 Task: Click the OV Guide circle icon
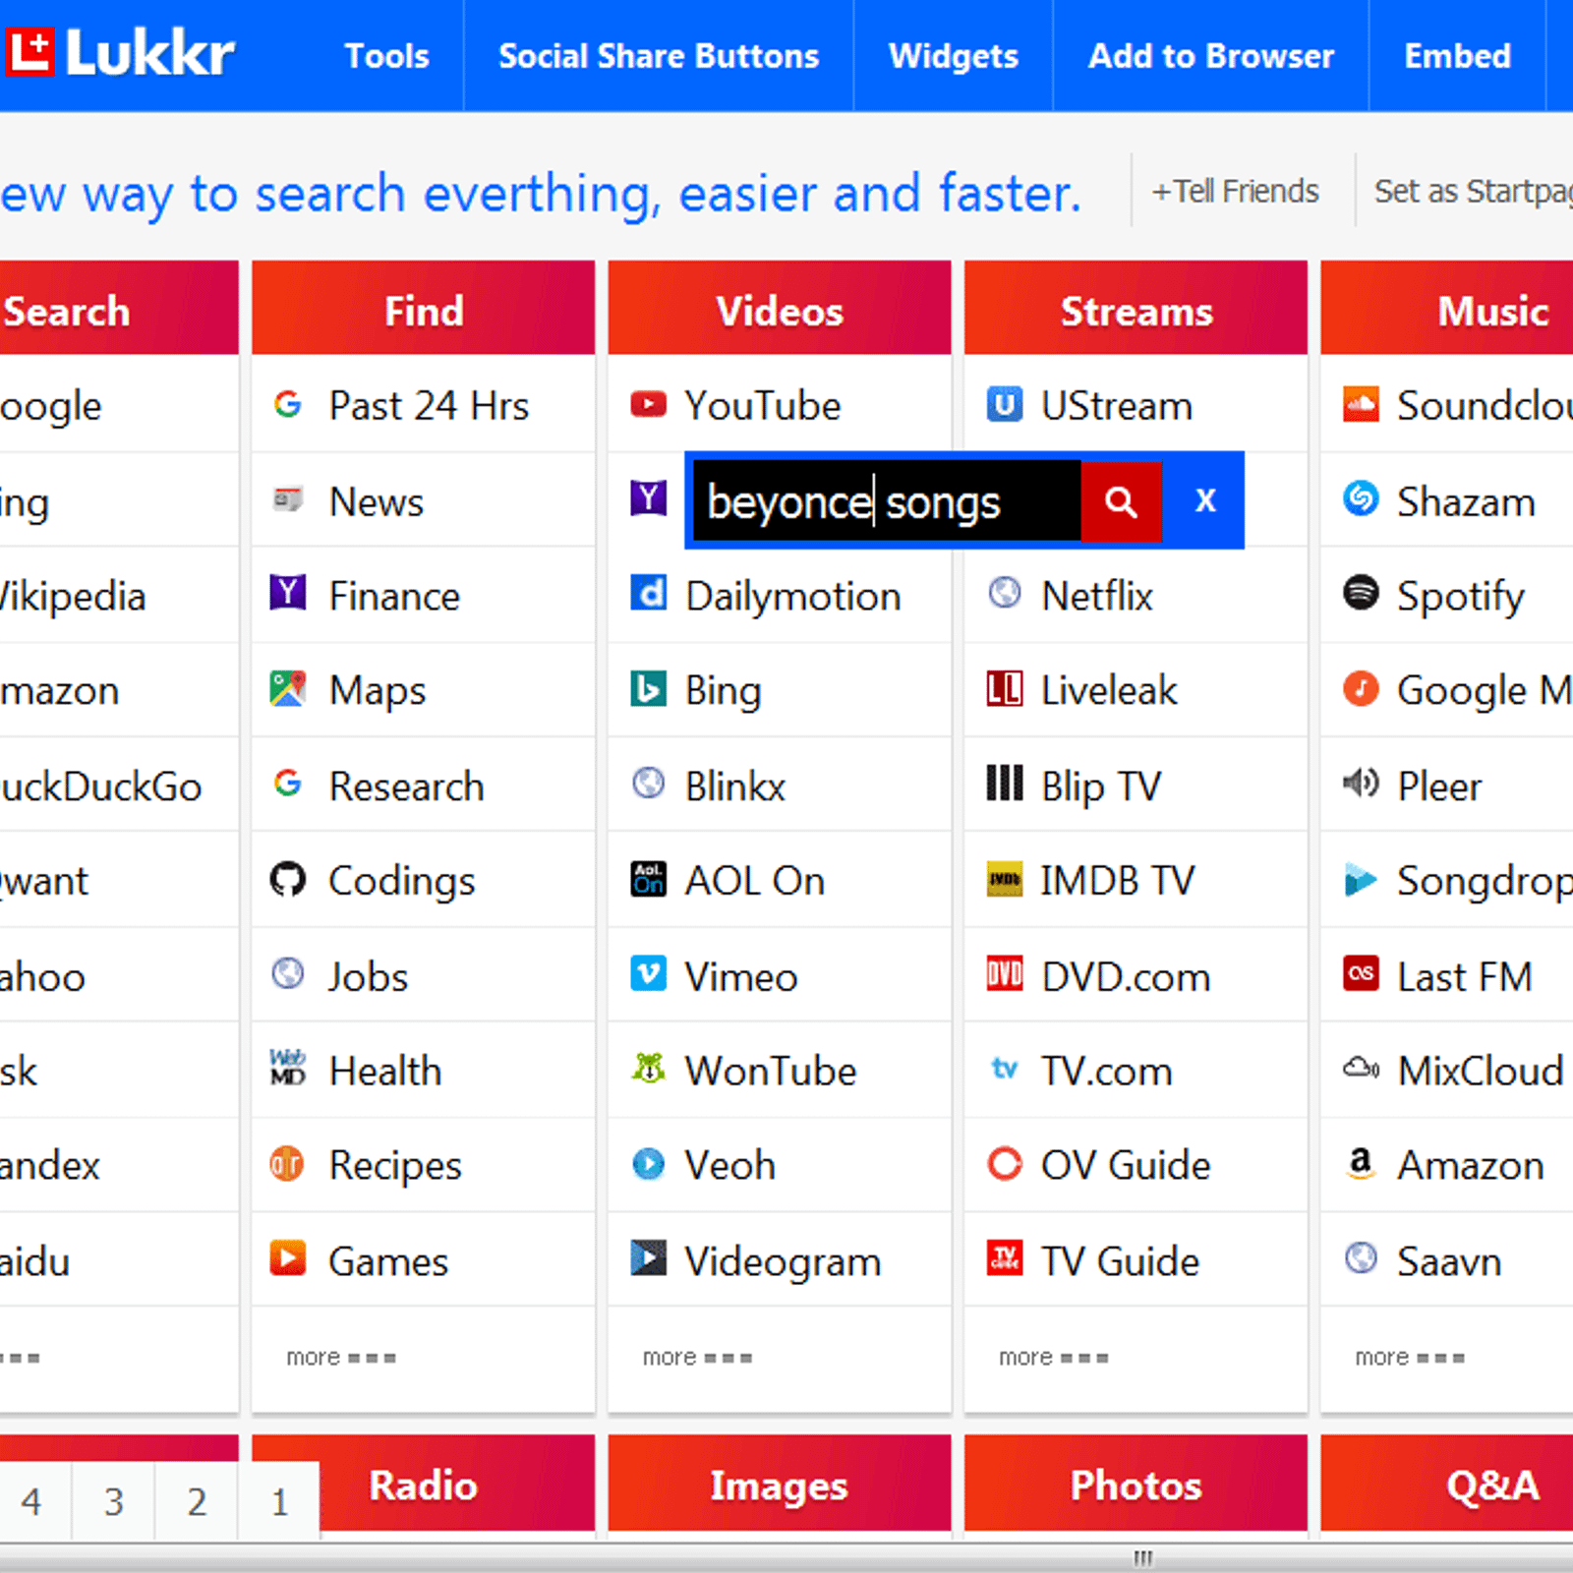[x=1004, y=1164]
